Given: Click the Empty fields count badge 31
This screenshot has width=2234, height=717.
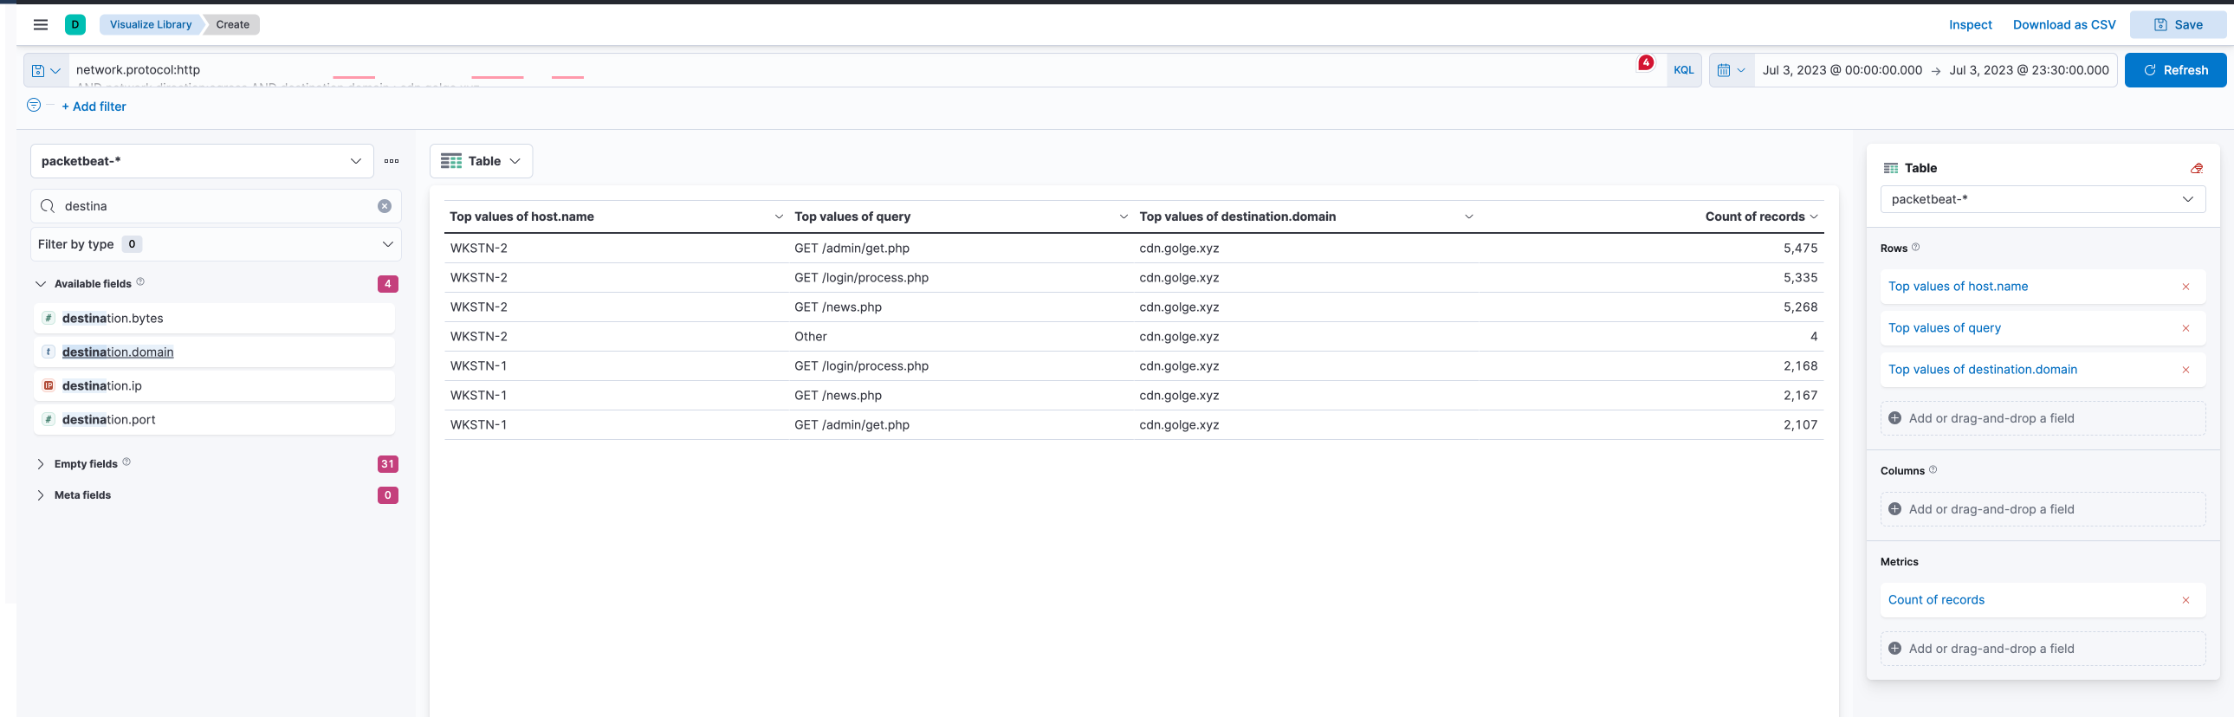Looking at the screenshot, I should [x=388, y=464].
